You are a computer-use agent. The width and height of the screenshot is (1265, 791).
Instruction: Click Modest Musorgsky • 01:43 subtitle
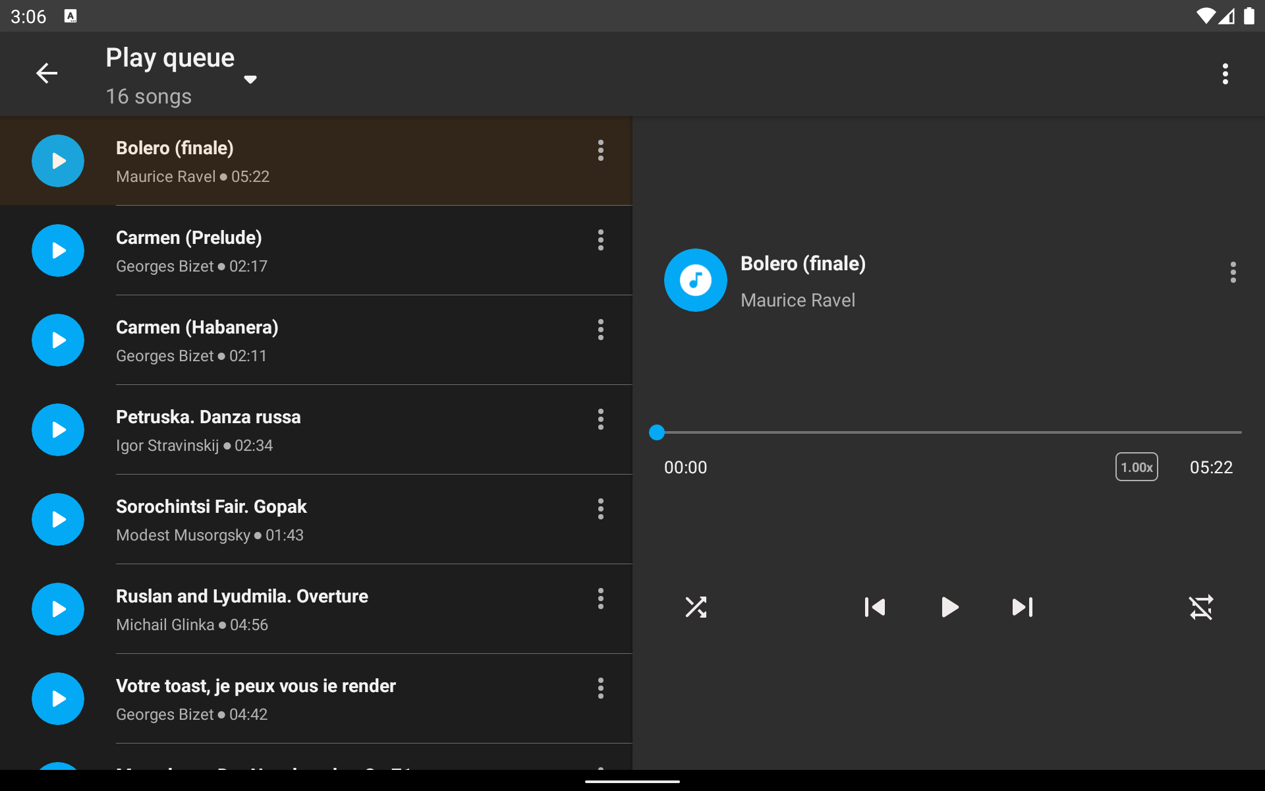210,535
